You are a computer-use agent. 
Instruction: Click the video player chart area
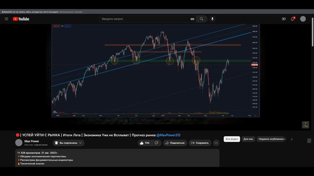coord(156,70)
